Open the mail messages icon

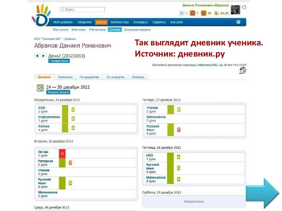tap(182, 13)
